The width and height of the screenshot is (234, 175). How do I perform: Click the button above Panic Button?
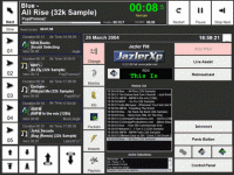[x=203, y=127]
